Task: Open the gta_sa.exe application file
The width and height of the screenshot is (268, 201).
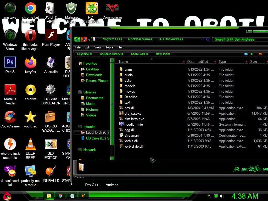Action: point(133,113)
